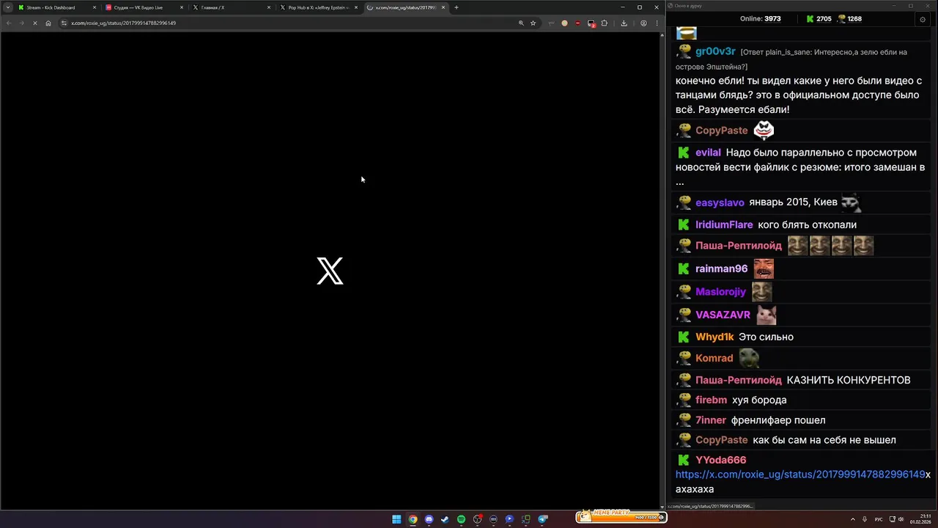Viewport: 938px width, 528px height.
Task: Click the red extension icon with badge
Action: [x=591, y=23]
